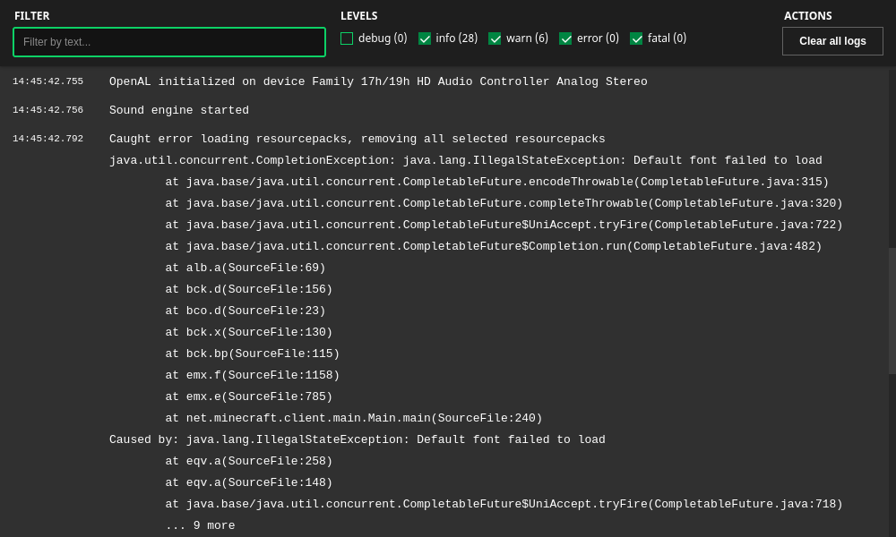Image resolution: width=896 pixels, height=537 pixels.
Task: Click the '... 9 more' trace line
Action: coord(200,525)
